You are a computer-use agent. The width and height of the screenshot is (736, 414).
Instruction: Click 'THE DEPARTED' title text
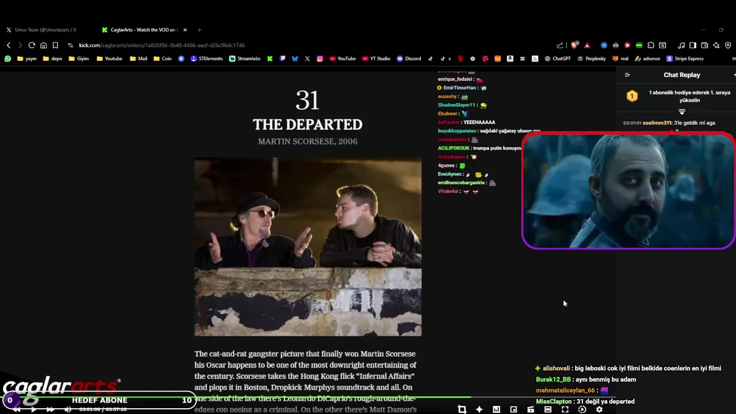[308, 125]
